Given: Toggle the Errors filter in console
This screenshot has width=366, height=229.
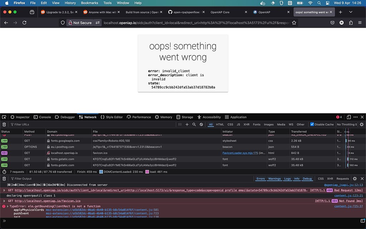Looking at the screenshot, I should (261, 179).
